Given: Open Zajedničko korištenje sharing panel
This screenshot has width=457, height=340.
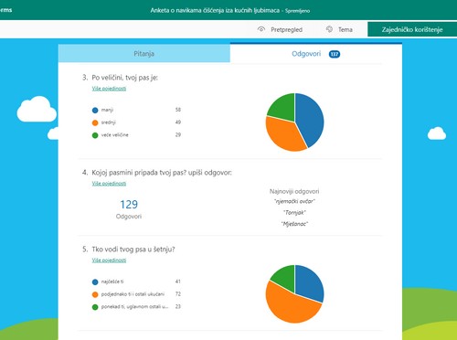Looking at the screenshot, I should pos(412,29).
